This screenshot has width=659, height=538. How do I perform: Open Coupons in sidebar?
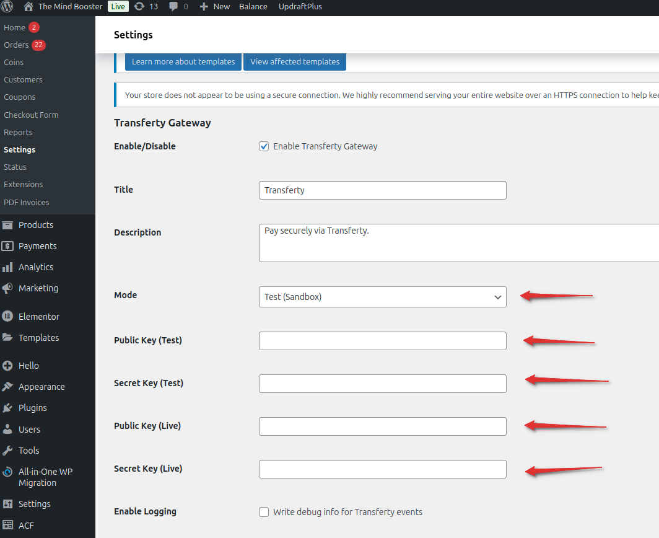tap(19, 97)
